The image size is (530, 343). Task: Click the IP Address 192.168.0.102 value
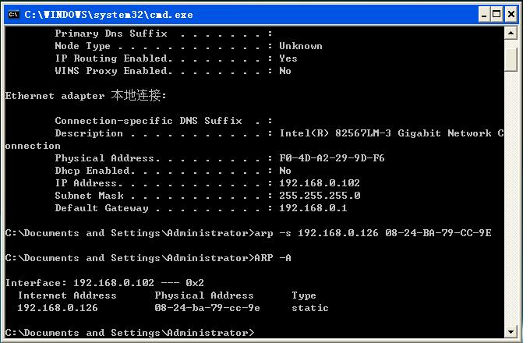320,183
